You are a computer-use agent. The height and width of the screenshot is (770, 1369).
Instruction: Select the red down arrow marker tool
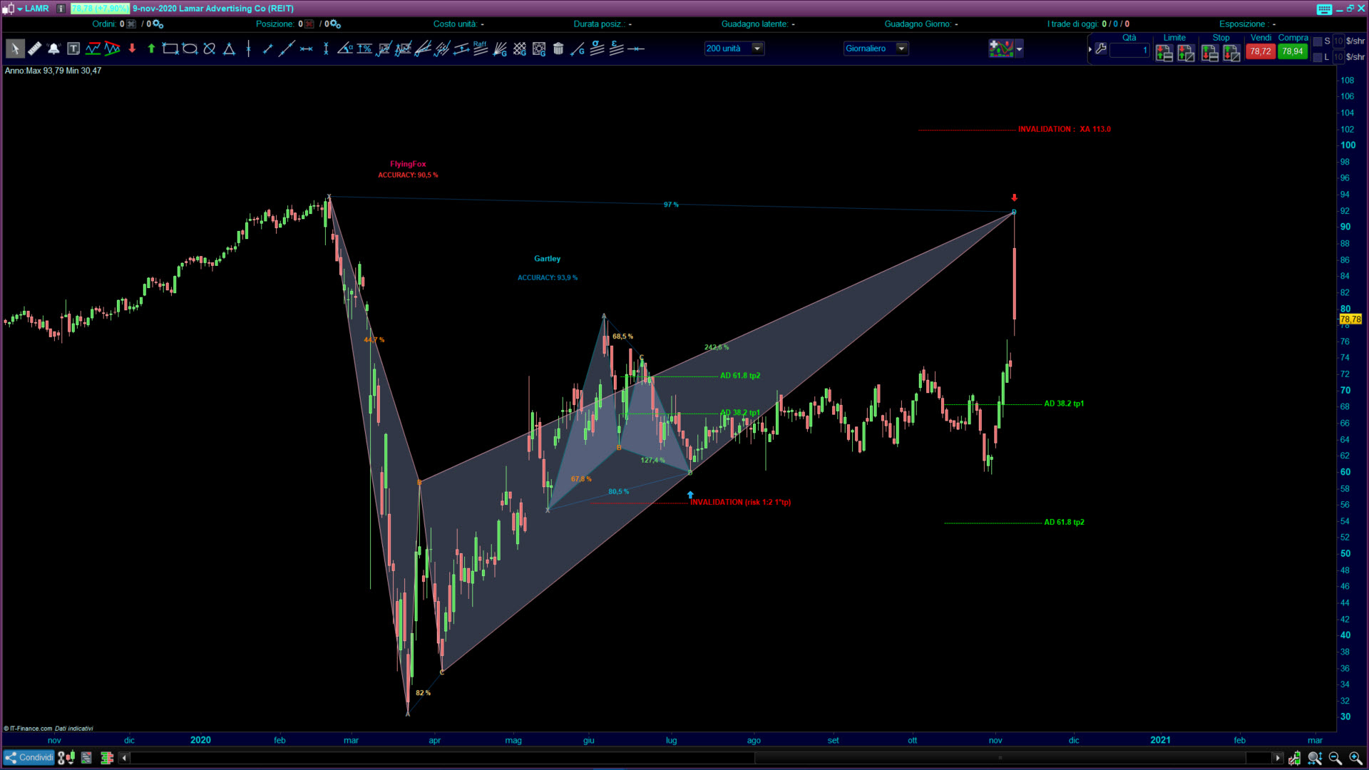point(132,49)
